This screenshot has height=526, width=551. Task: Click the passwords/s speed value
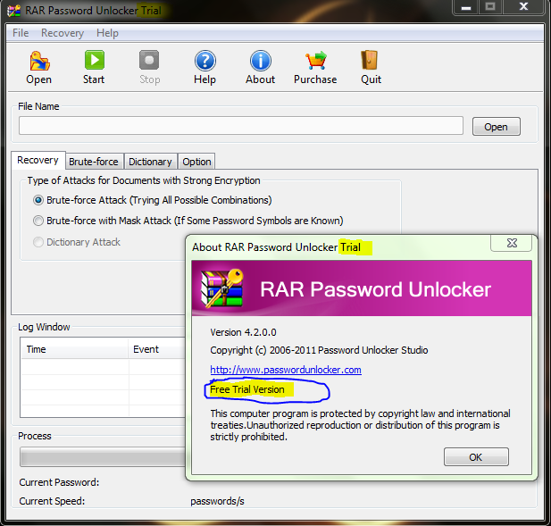point(218,501)
